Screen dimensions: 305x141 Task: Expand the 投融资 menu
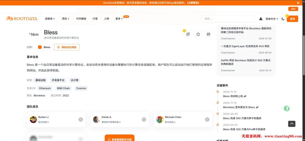pyautogui.click(x=50, y=19)
